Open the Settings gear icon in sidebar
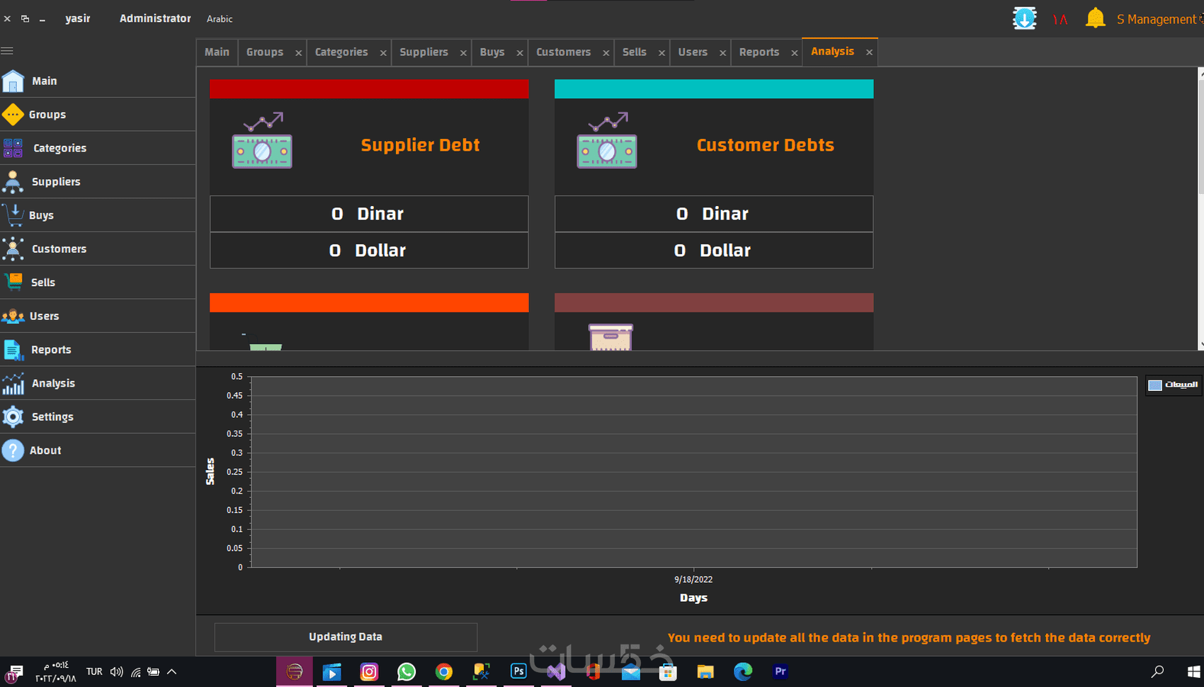The image size is (1204, 687). point(13,416)
